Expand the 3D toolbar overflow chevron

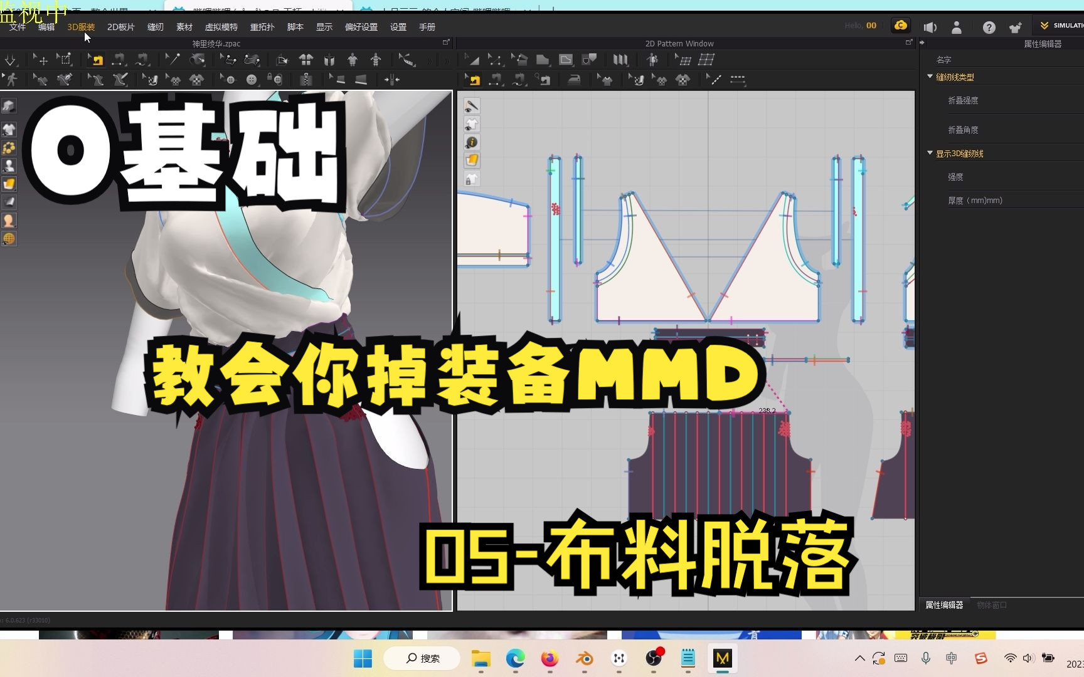(x=430, y=61)
